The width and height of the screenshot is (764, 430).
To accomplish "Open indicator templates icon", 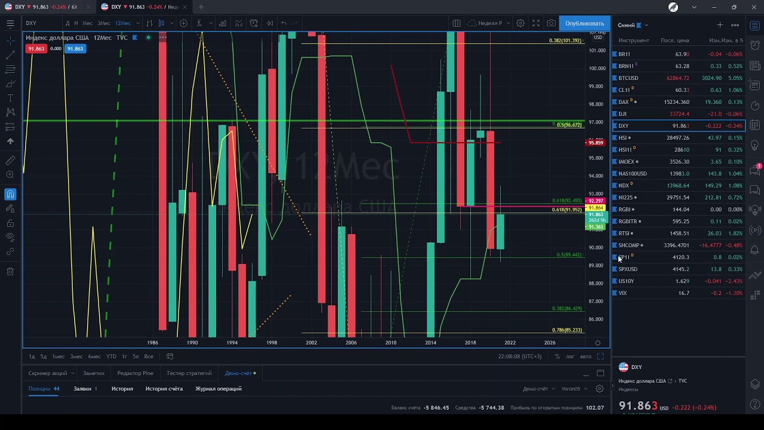I will 239,23.
